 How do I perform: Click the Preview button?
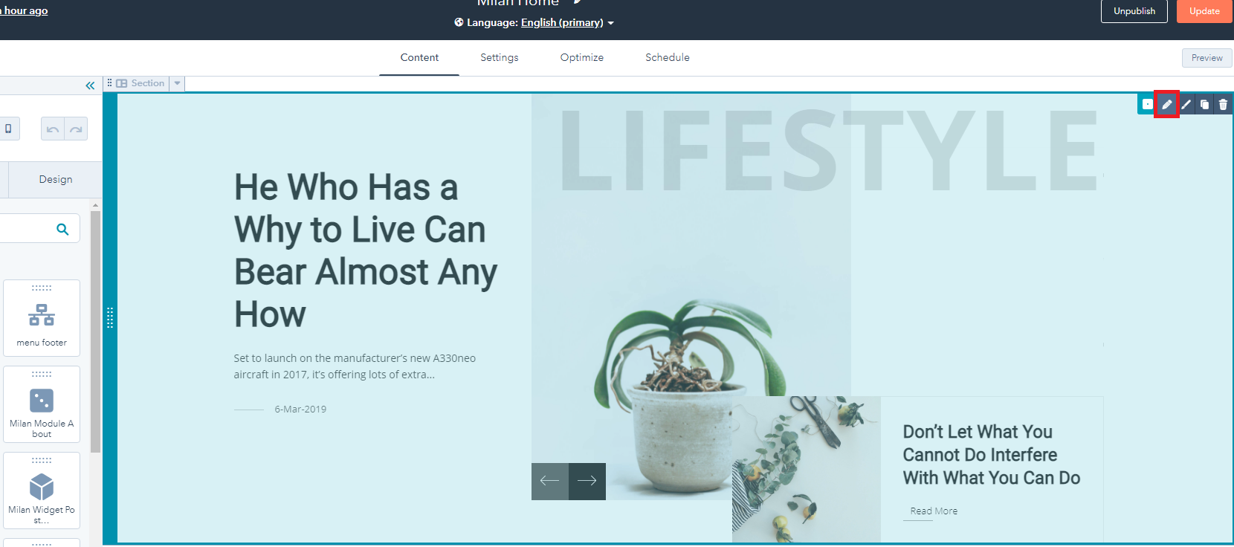click(x=1206, y=58)
